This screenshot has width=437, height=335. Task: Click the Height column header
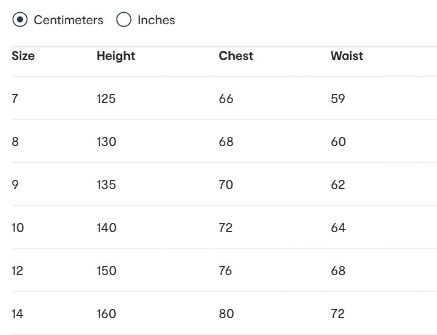click(116, 56)
